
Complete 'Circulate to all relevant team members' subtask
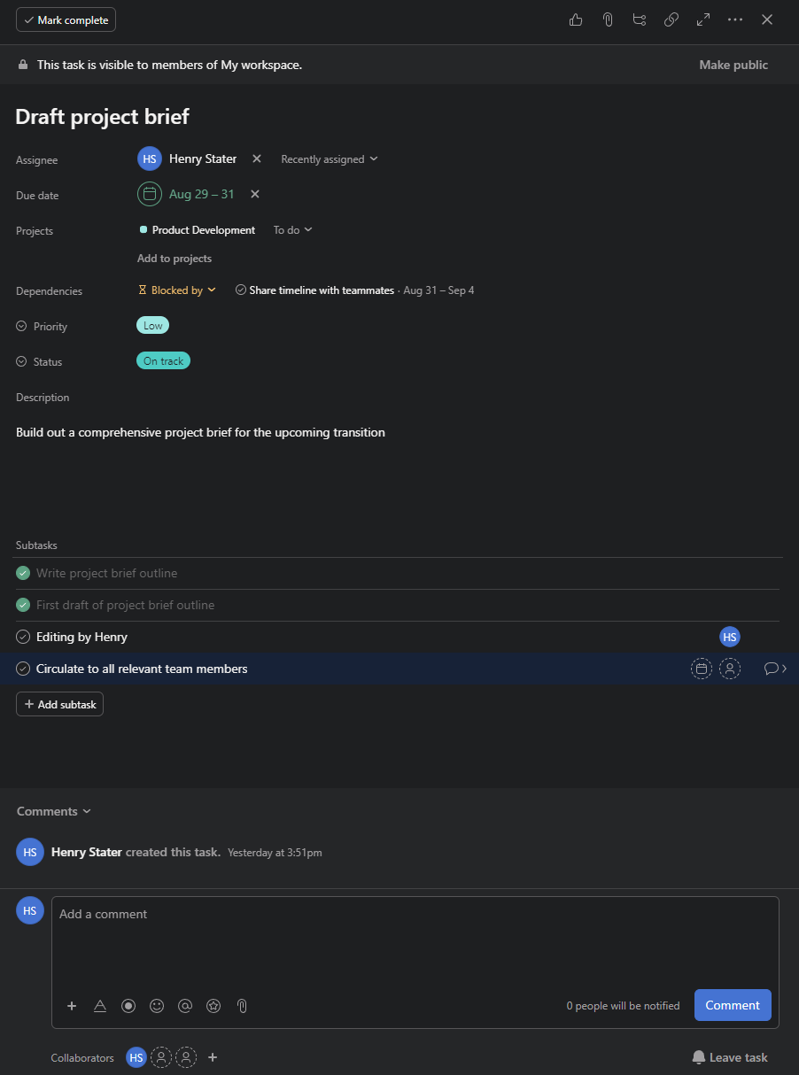(x=23, y=669)
